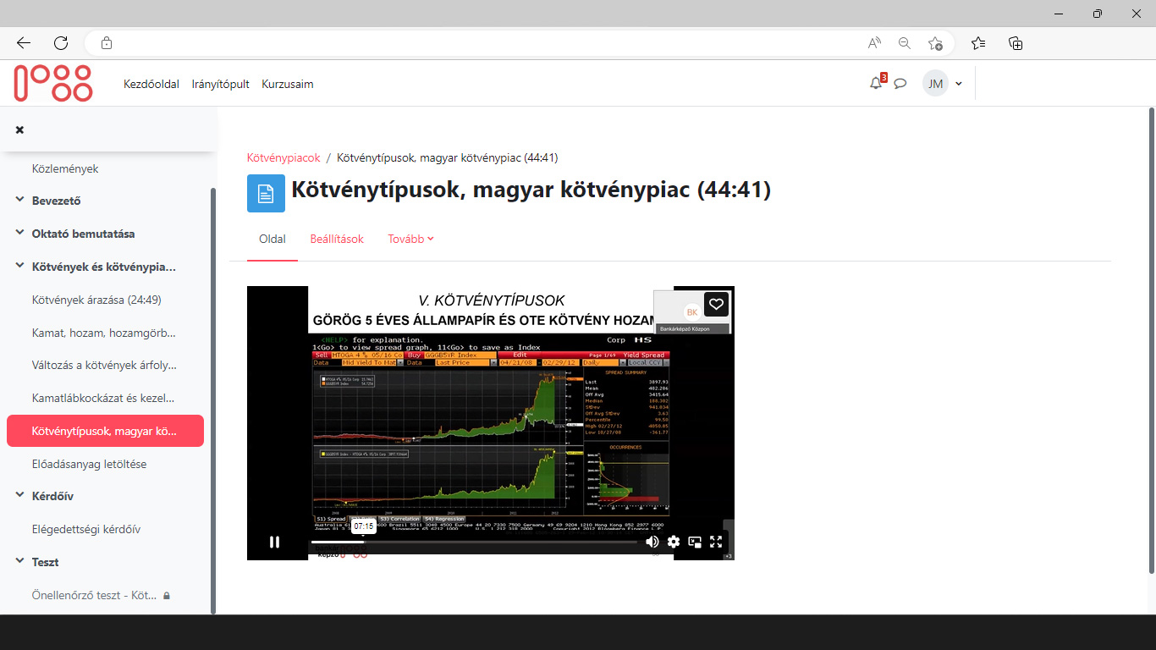Open notifications bell

click(x=876, y=83)
